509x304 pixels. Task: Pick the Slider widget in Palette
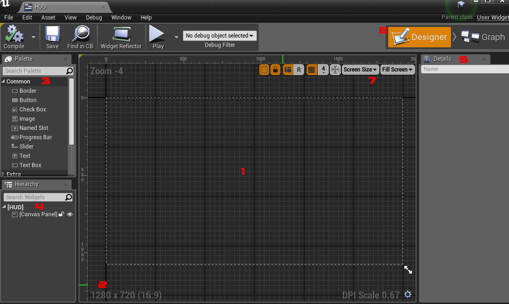point(26,147)
